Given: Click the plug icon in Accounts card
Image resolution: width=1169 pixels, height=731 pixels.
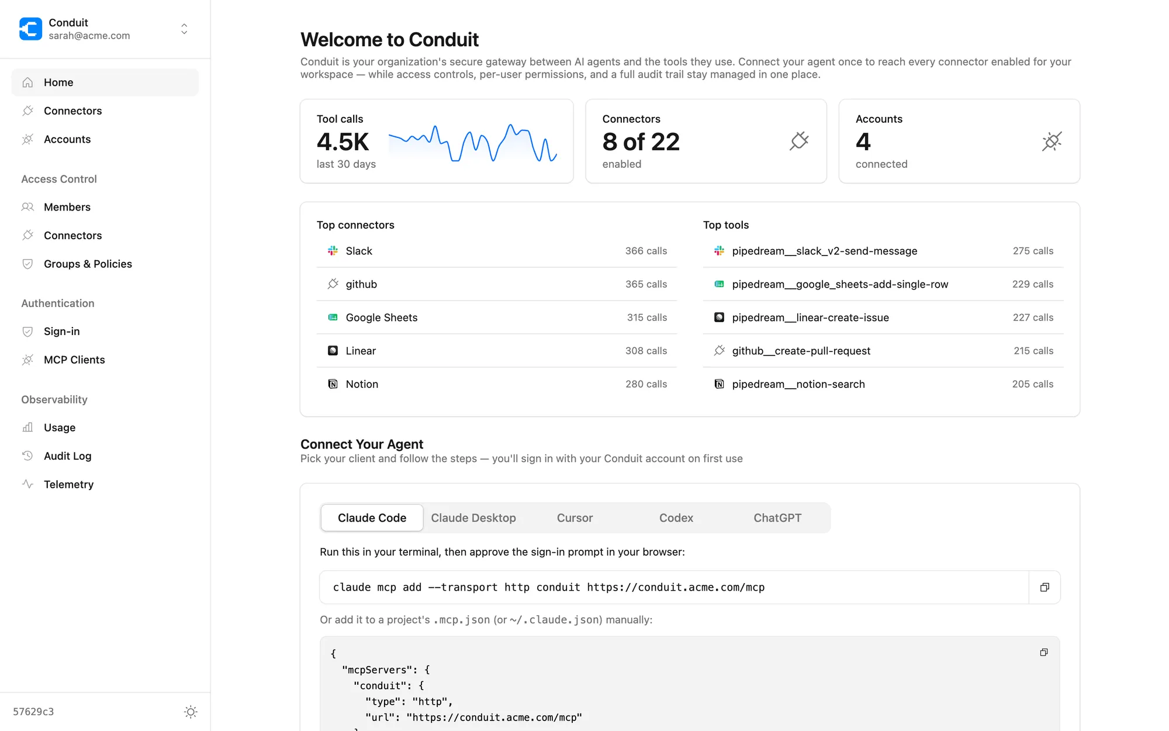Looking at the screenshot, I should (1052, 141).
